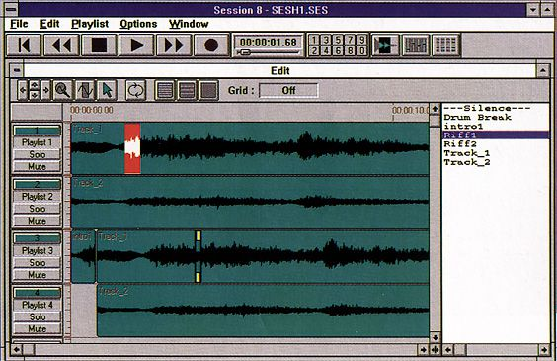
Task: Toggle the track 1 number button
Action: point(37,131)
